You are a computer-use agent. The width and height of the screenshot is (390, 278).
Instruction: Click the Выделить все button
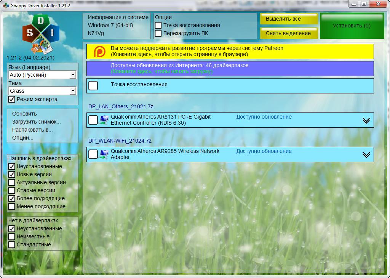(289, 19)
